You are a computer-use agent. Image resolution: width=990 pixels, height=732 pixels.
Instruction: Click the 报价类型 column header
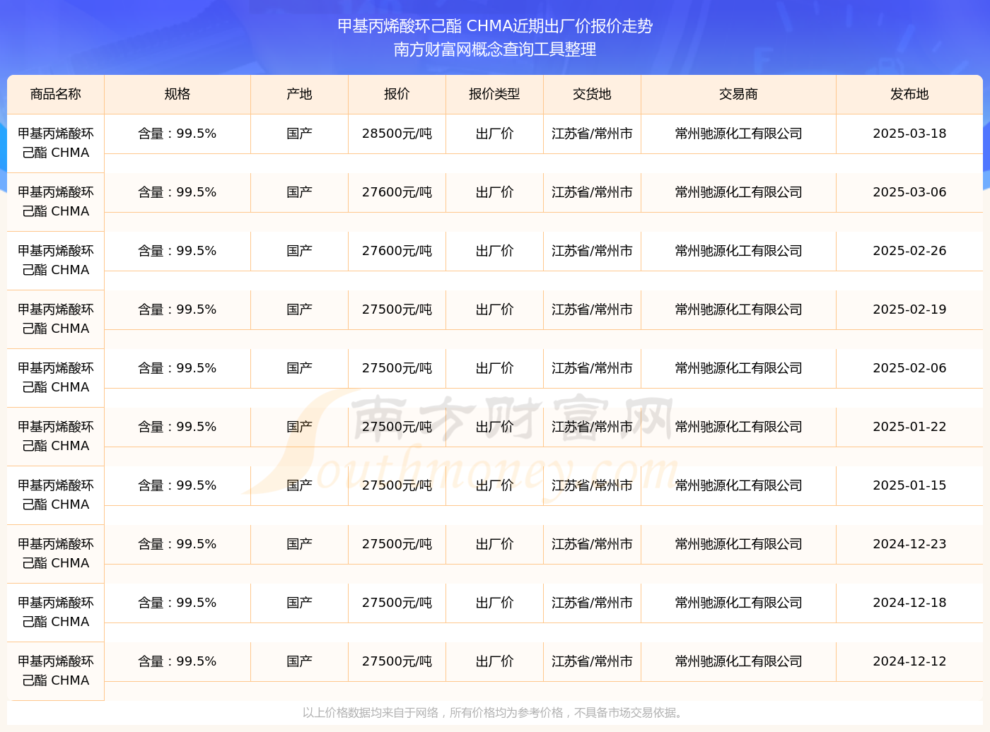click(494, 94)
